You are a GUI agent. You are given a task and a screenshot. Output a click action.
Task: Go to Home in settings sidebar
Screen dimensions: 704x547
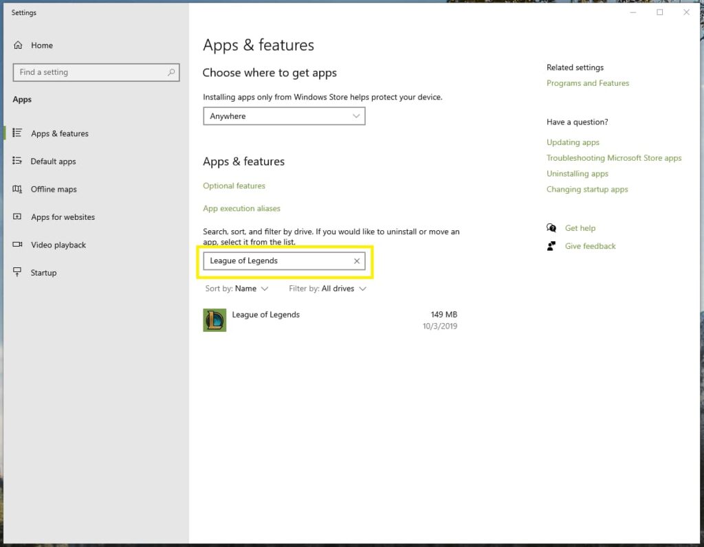[x=42, y=45]
